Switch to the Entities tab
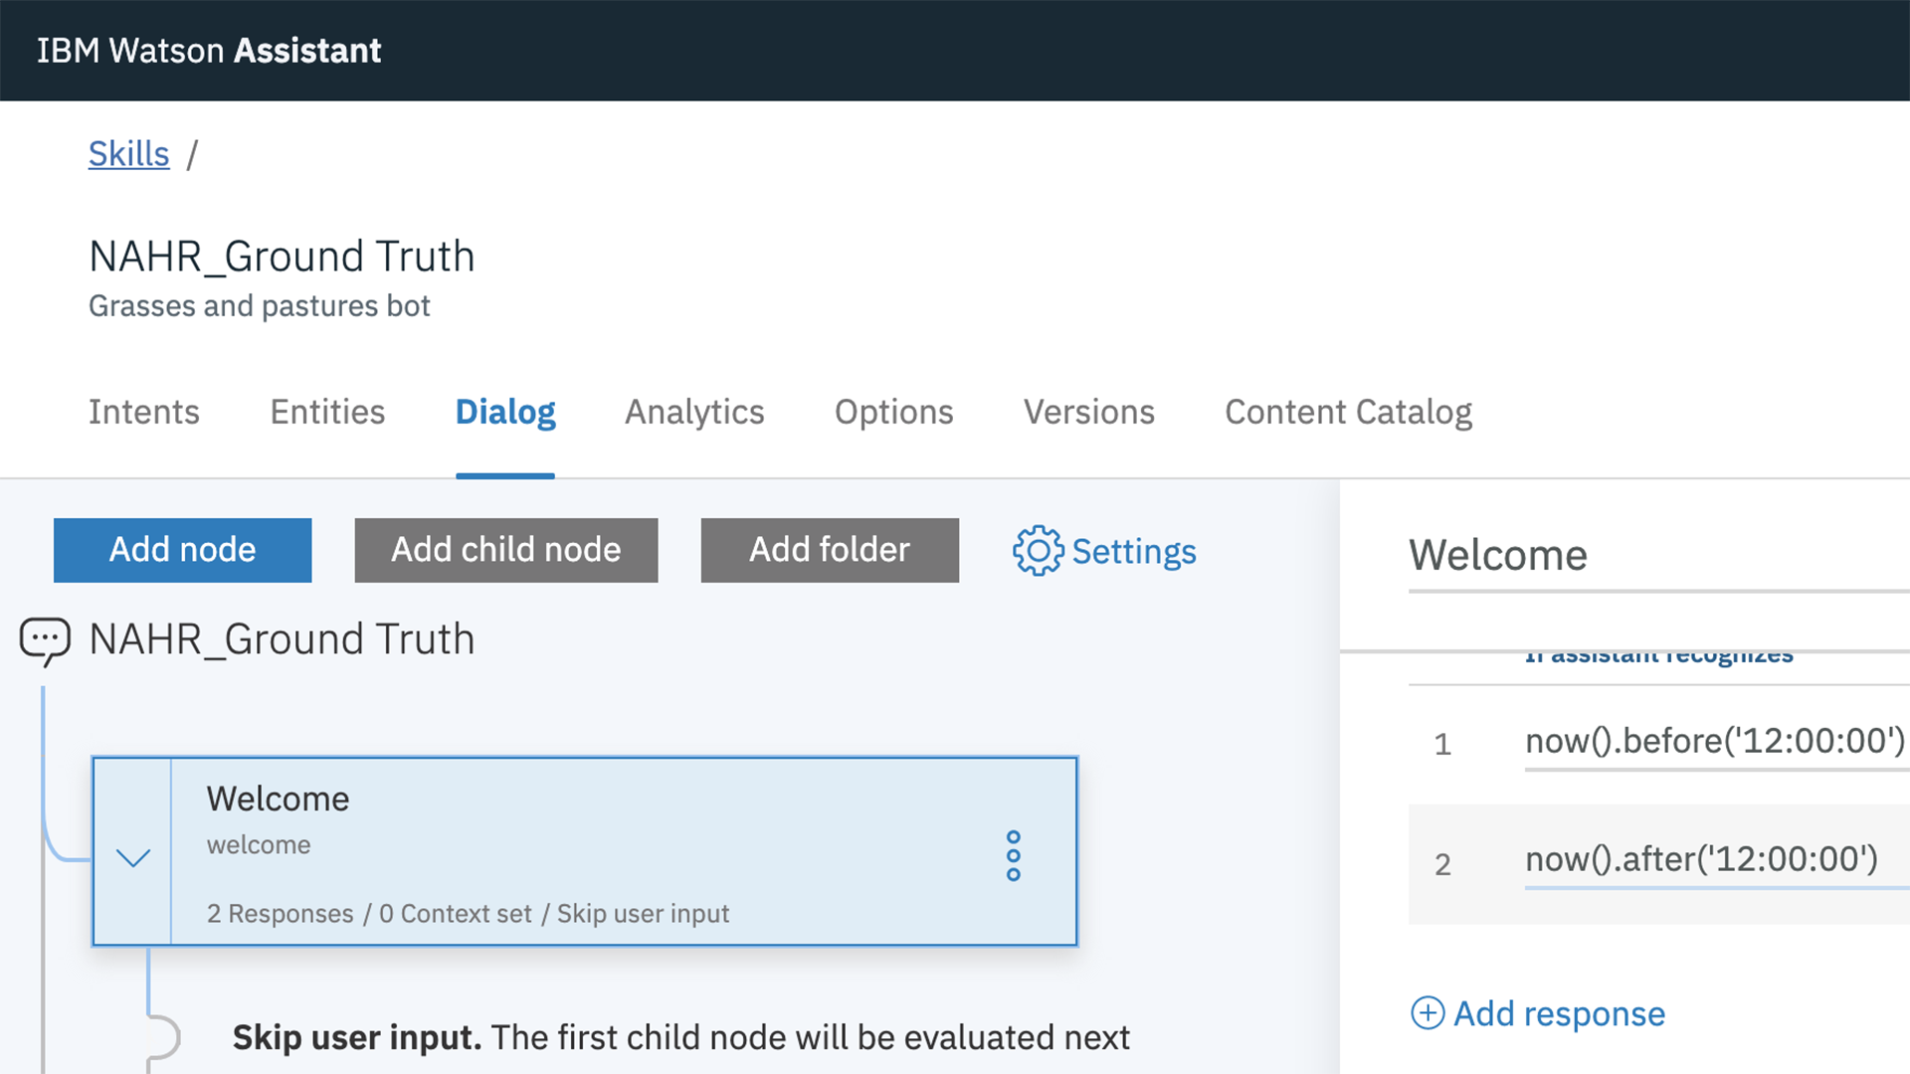Image resolution: width=1910 pixels, height=1074 pixels. pyautogui.click(x=327, y=412)
